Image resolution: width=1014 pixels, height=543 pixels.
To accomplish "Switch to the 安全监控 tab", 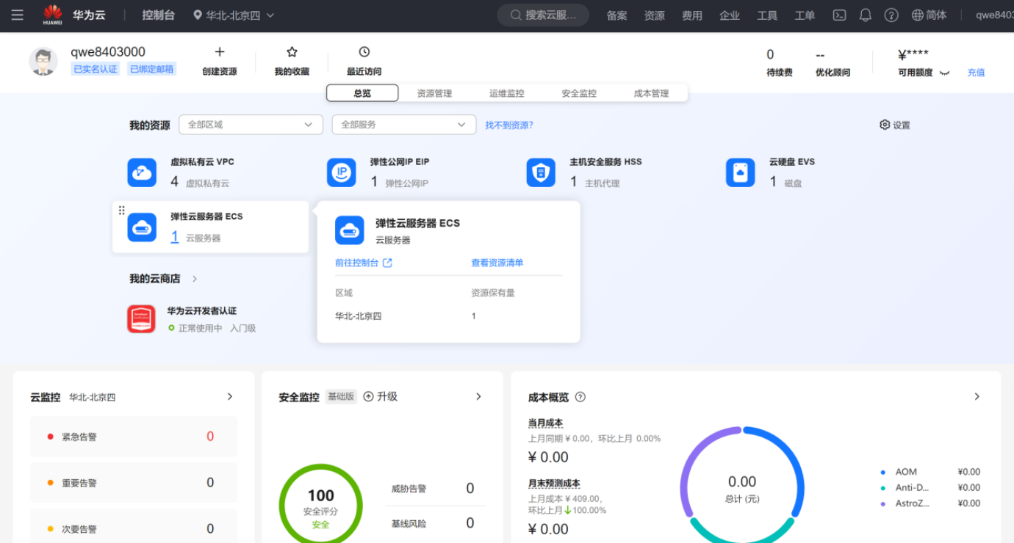I will click(579, 93).
